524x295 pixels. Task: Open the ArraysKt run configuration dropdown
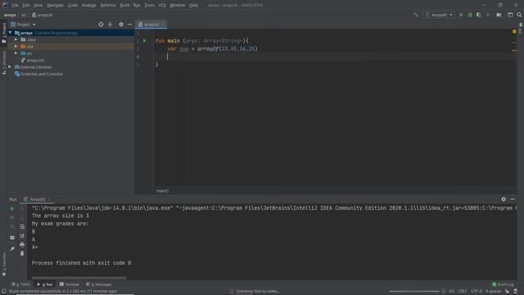click(439, 15)
